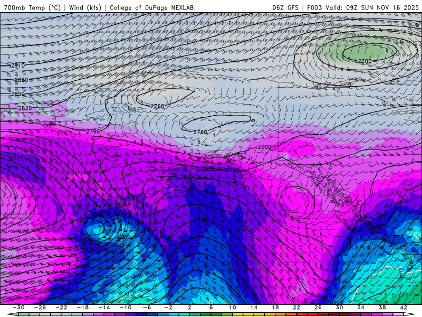Click the -30 tick label on the color scale

18,307
